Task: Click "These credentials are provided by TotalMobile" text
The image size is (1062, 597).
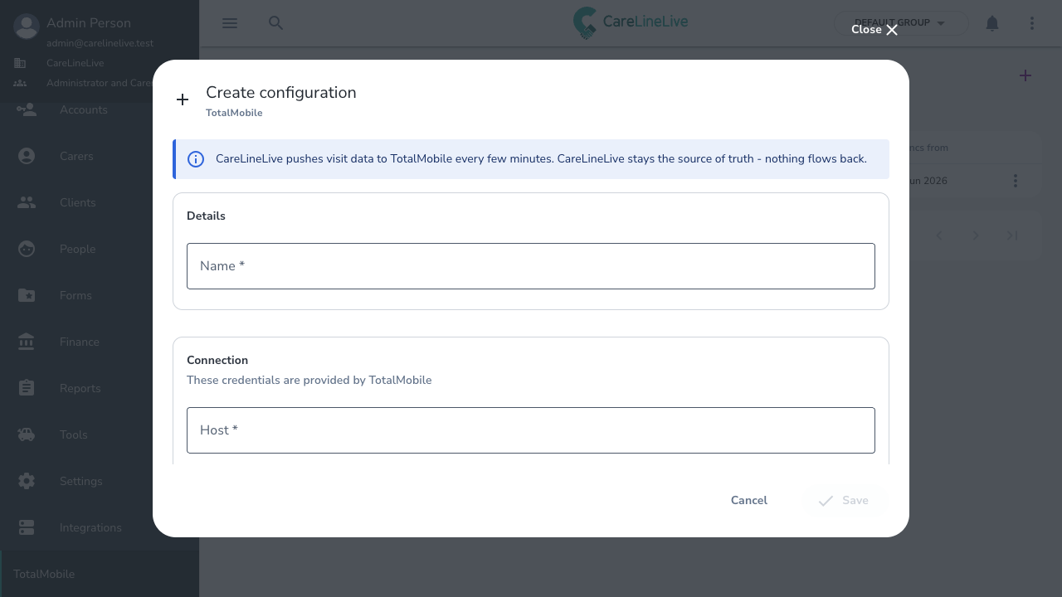Action: click(x=309, y=381)
